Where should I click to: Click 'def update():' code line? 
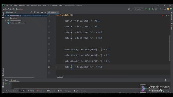[65, 15]
